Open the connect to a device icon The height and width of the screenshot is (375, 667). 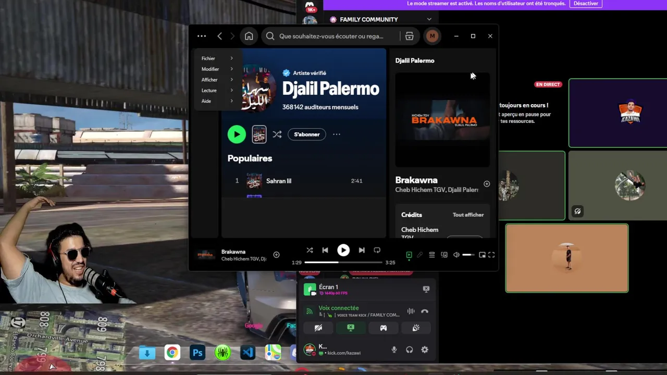(x=444, y=255)
